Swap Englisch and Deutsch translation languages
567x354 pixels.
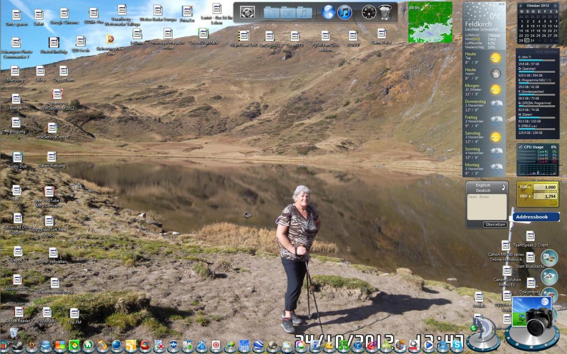pyautogui.click(x=504, y=188)
